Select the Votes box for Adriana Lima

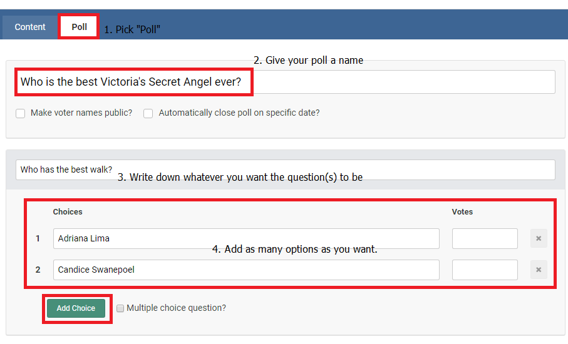[485, 238]
